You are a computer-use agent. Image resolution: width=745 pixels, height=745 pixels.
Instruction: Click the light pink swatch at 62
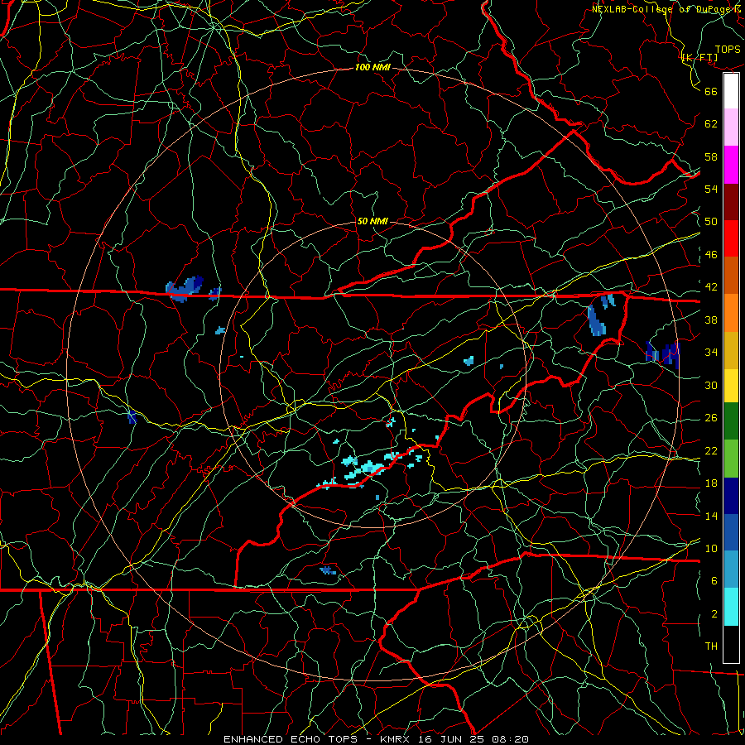[731, 127]
